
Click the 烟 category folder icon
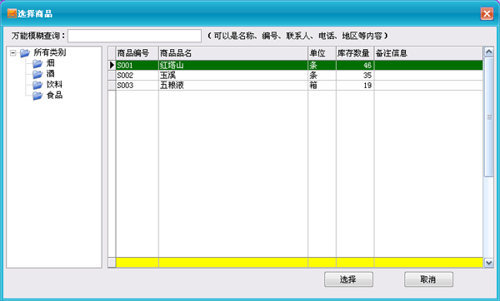click(x=37, y=64)
